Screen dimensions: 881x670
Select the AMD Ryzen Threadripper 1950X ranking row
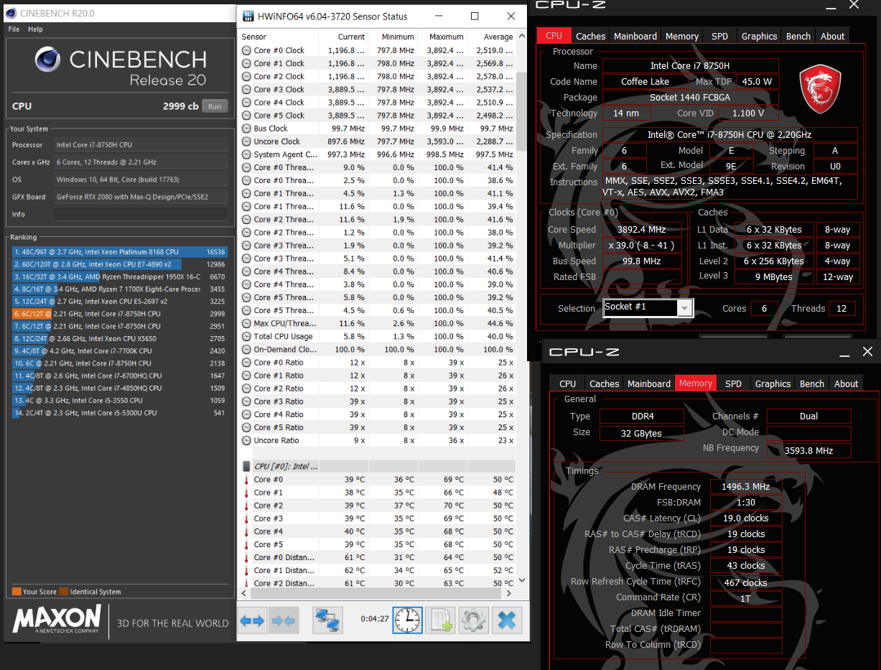click(x=119, y=276)
